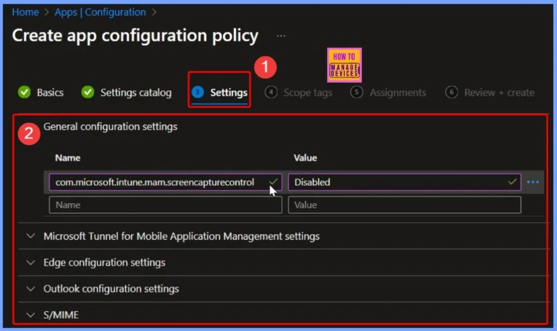Click the empty Value input field

[x=405, y=205]
